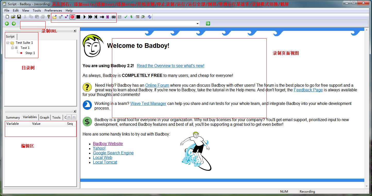Open the Tools menu
Image resolution: width=372 pixels, height=196 pixels.
(37, 10)
